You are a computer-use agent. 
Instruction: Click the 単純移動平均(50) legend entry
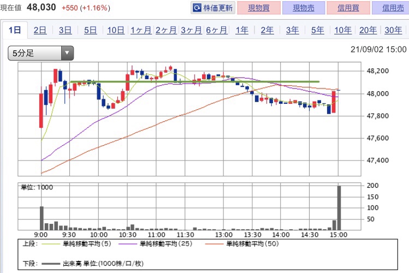tap(242, 244)
